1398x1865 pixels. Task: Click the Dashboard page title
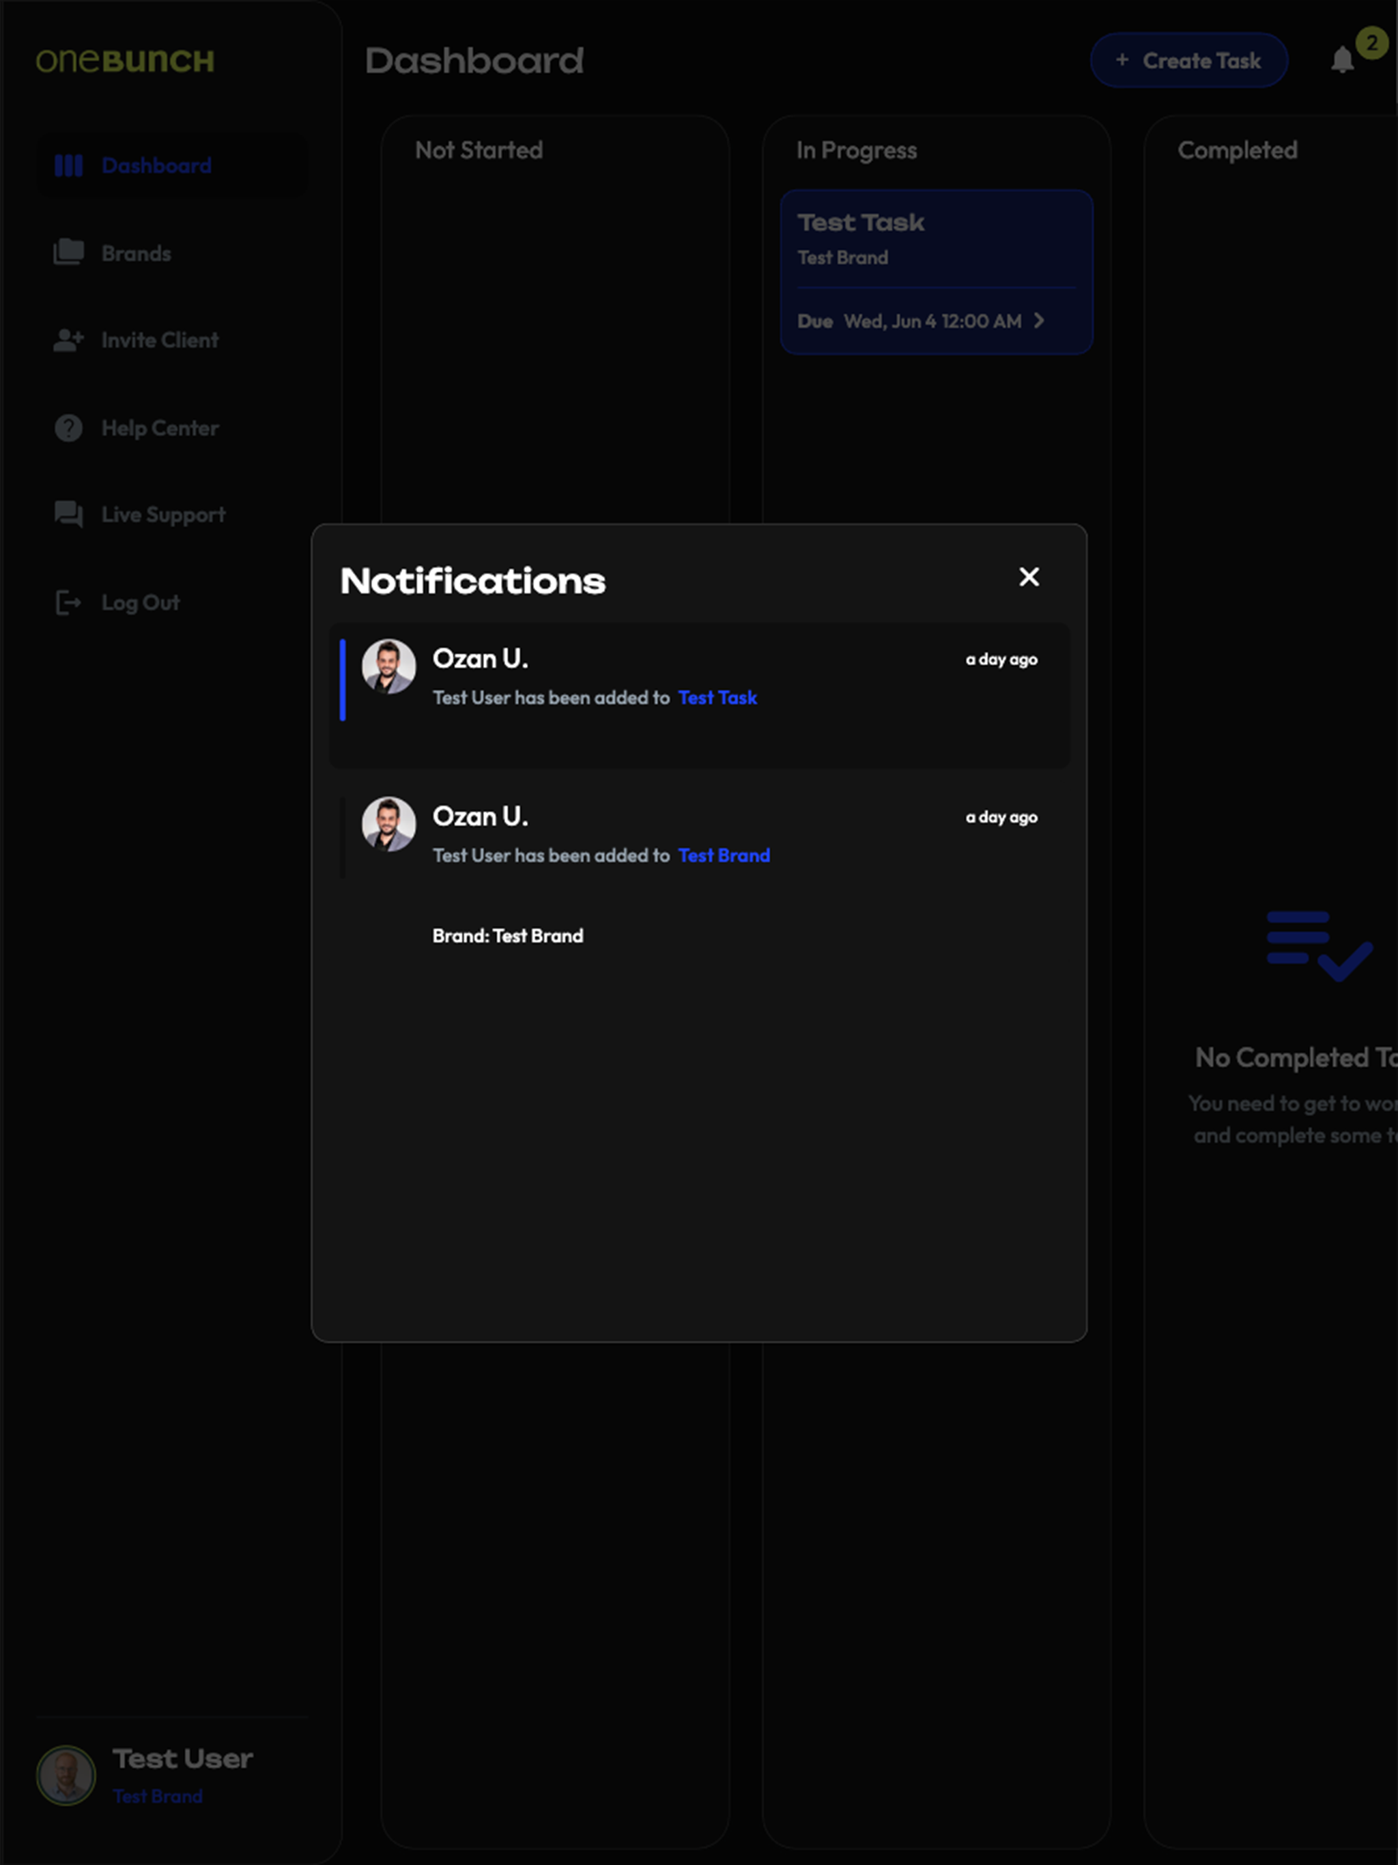coord(474,61)
